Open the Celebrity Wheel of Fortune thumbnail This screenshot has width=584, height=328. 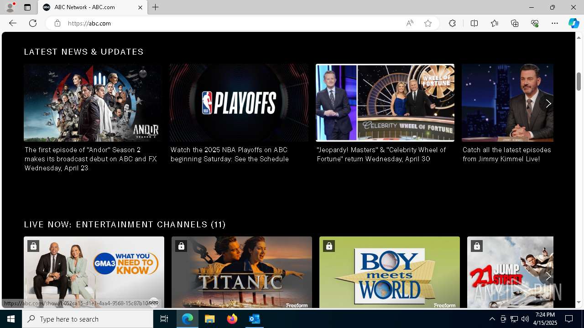pos(385,102)
